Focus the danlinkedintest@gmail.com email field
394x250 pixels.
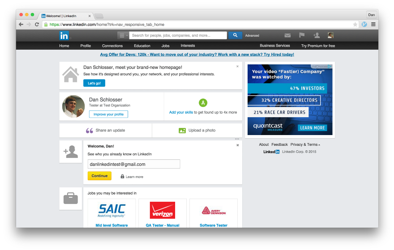[134, 164]
